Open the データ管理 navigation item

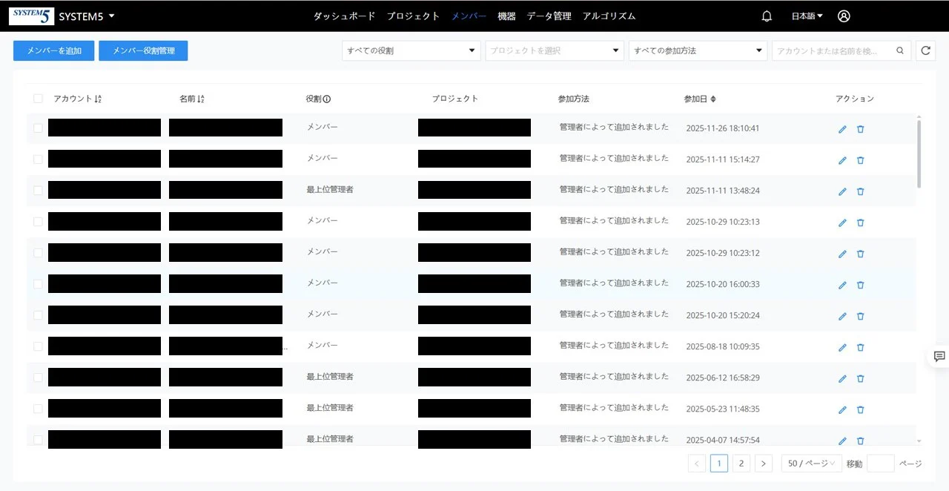[x=549, y=16]
